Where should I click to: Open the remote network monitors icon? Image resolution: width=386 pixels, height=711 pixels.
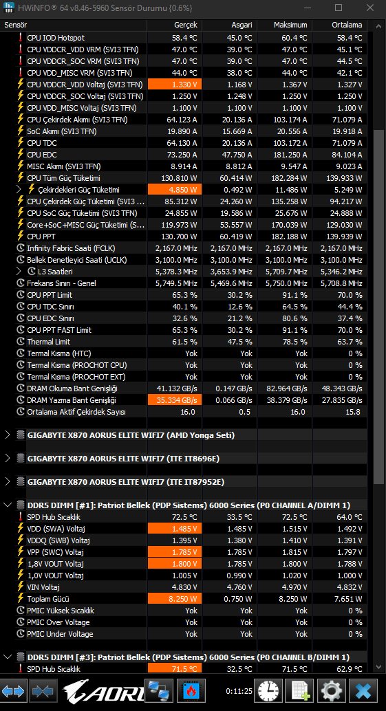coord(159,691)
